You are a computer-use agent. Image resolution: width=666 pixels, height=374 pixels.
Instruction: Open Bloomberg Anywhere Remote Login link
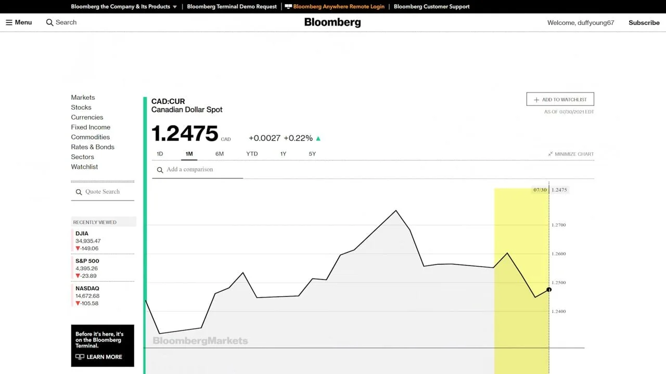[x=339, y=7]
